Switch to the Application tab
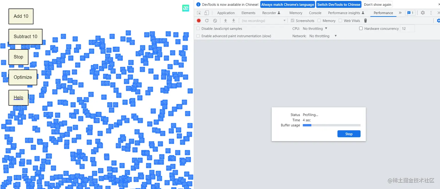440x189 pixels. (x=226, y=13)
